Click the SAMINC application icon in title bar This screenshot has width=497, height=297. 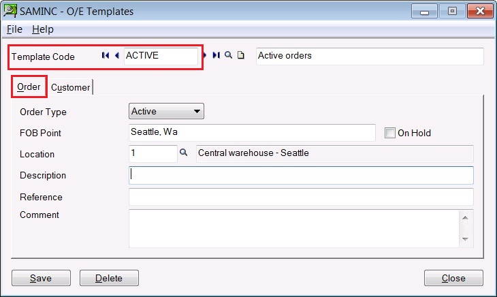(x=10, y=10)
